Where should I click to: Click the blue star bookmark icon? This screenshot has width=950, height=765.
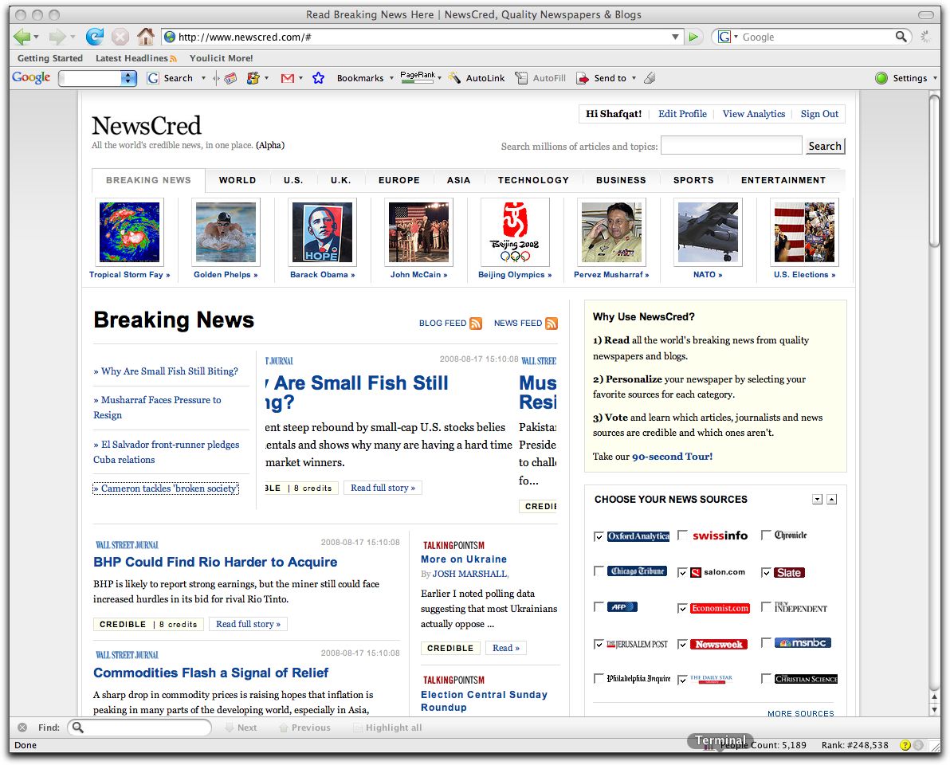point(318,78)
